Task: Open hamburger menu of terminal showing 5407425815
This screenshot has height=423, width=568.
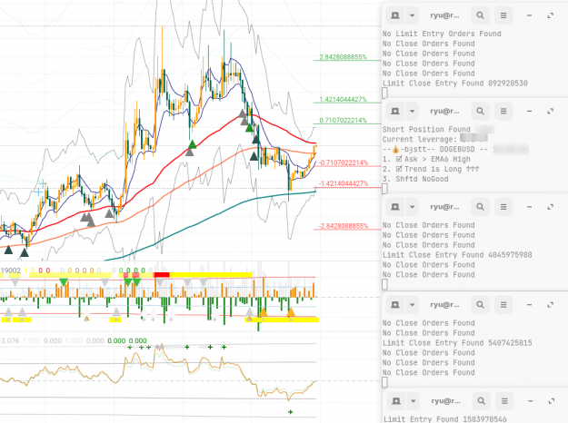Action: pos(503,305)
